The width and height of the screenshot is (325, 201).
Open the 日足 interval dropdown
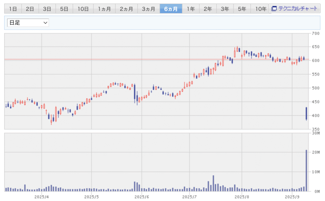[28, 23]
